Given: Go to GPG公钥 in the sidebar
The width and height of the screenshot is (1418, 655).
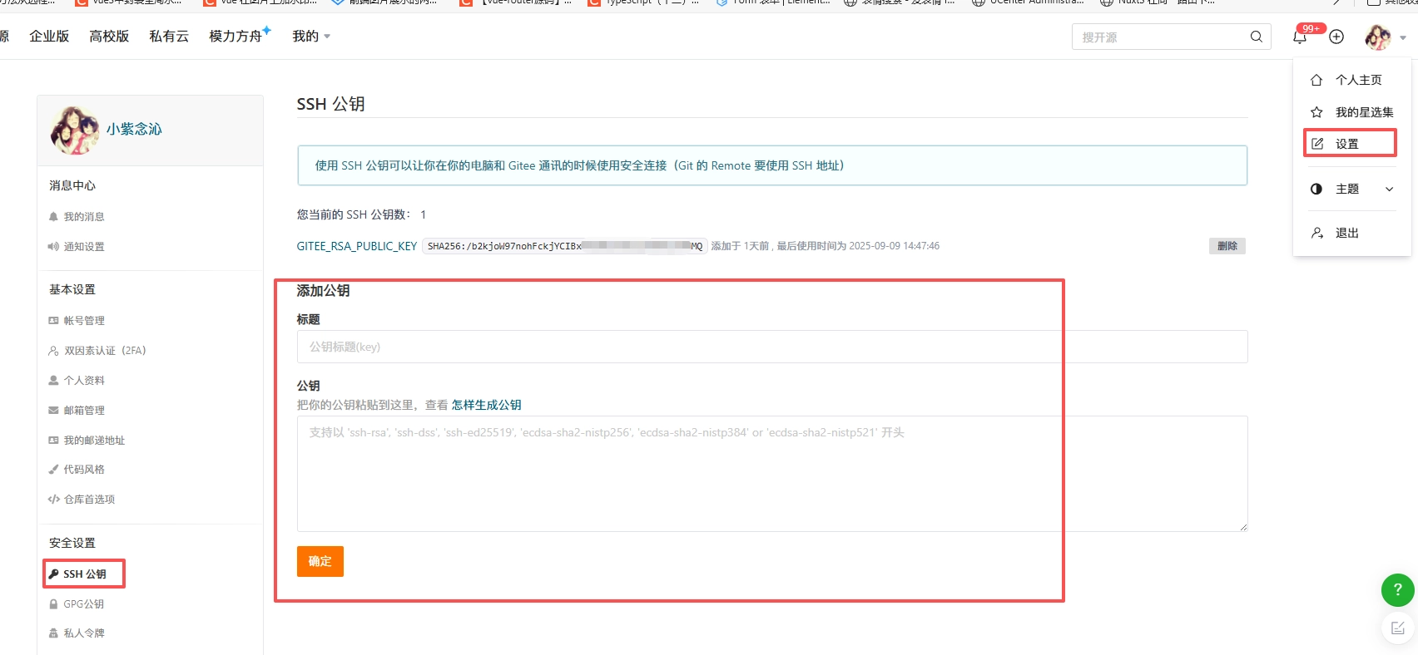Looking at the screenshot, I should pyautogui.click(x=84, y=604).
